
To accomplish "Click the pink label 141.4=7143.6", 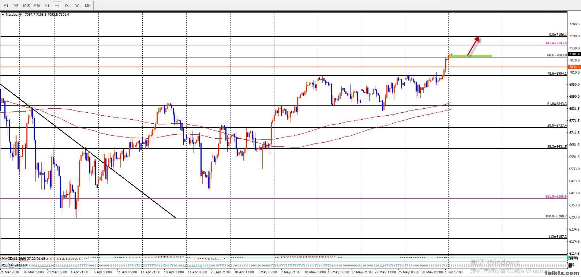I will click(556, 43).
